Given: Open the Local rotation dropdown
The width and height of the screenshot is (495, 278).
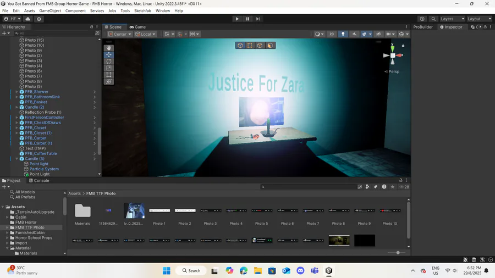Looking at the screenshot, I should [x=146, y=34].
